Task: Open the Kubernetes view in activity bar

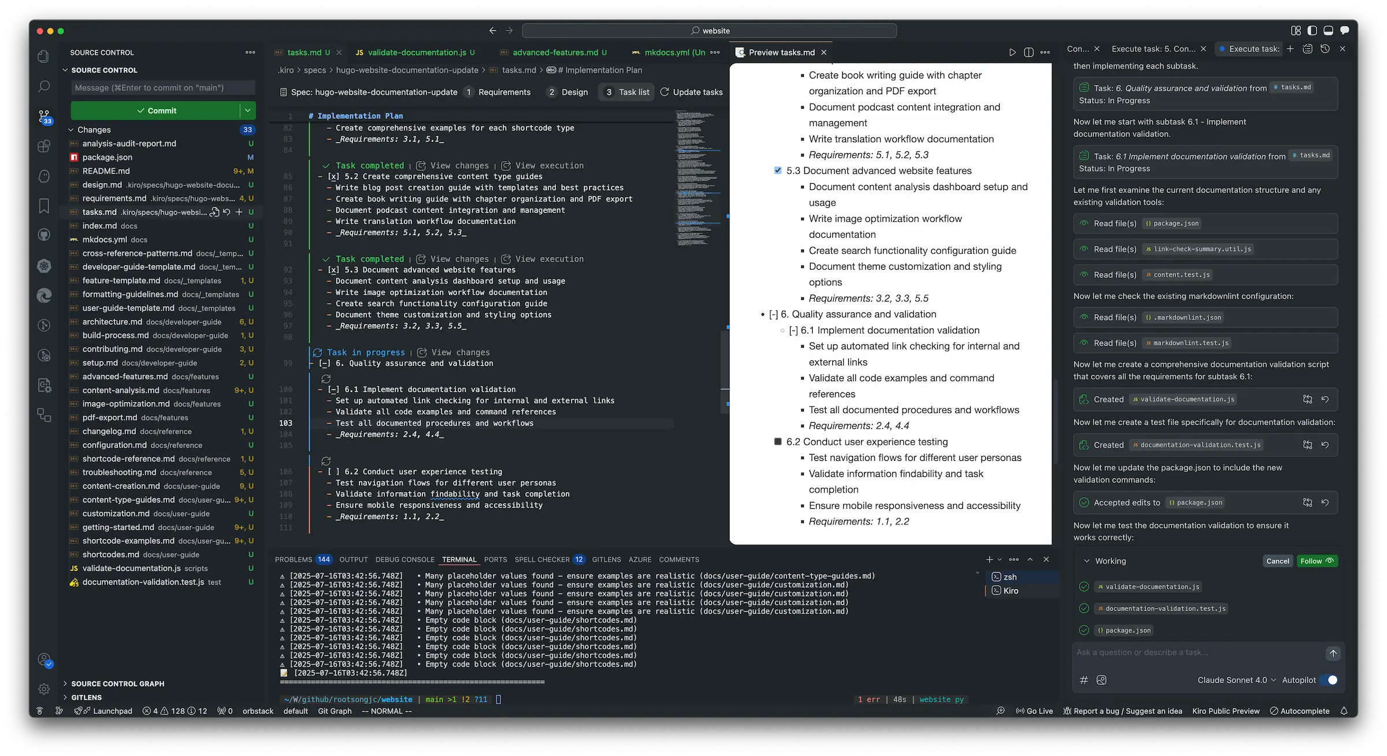Action: [44, 266]
